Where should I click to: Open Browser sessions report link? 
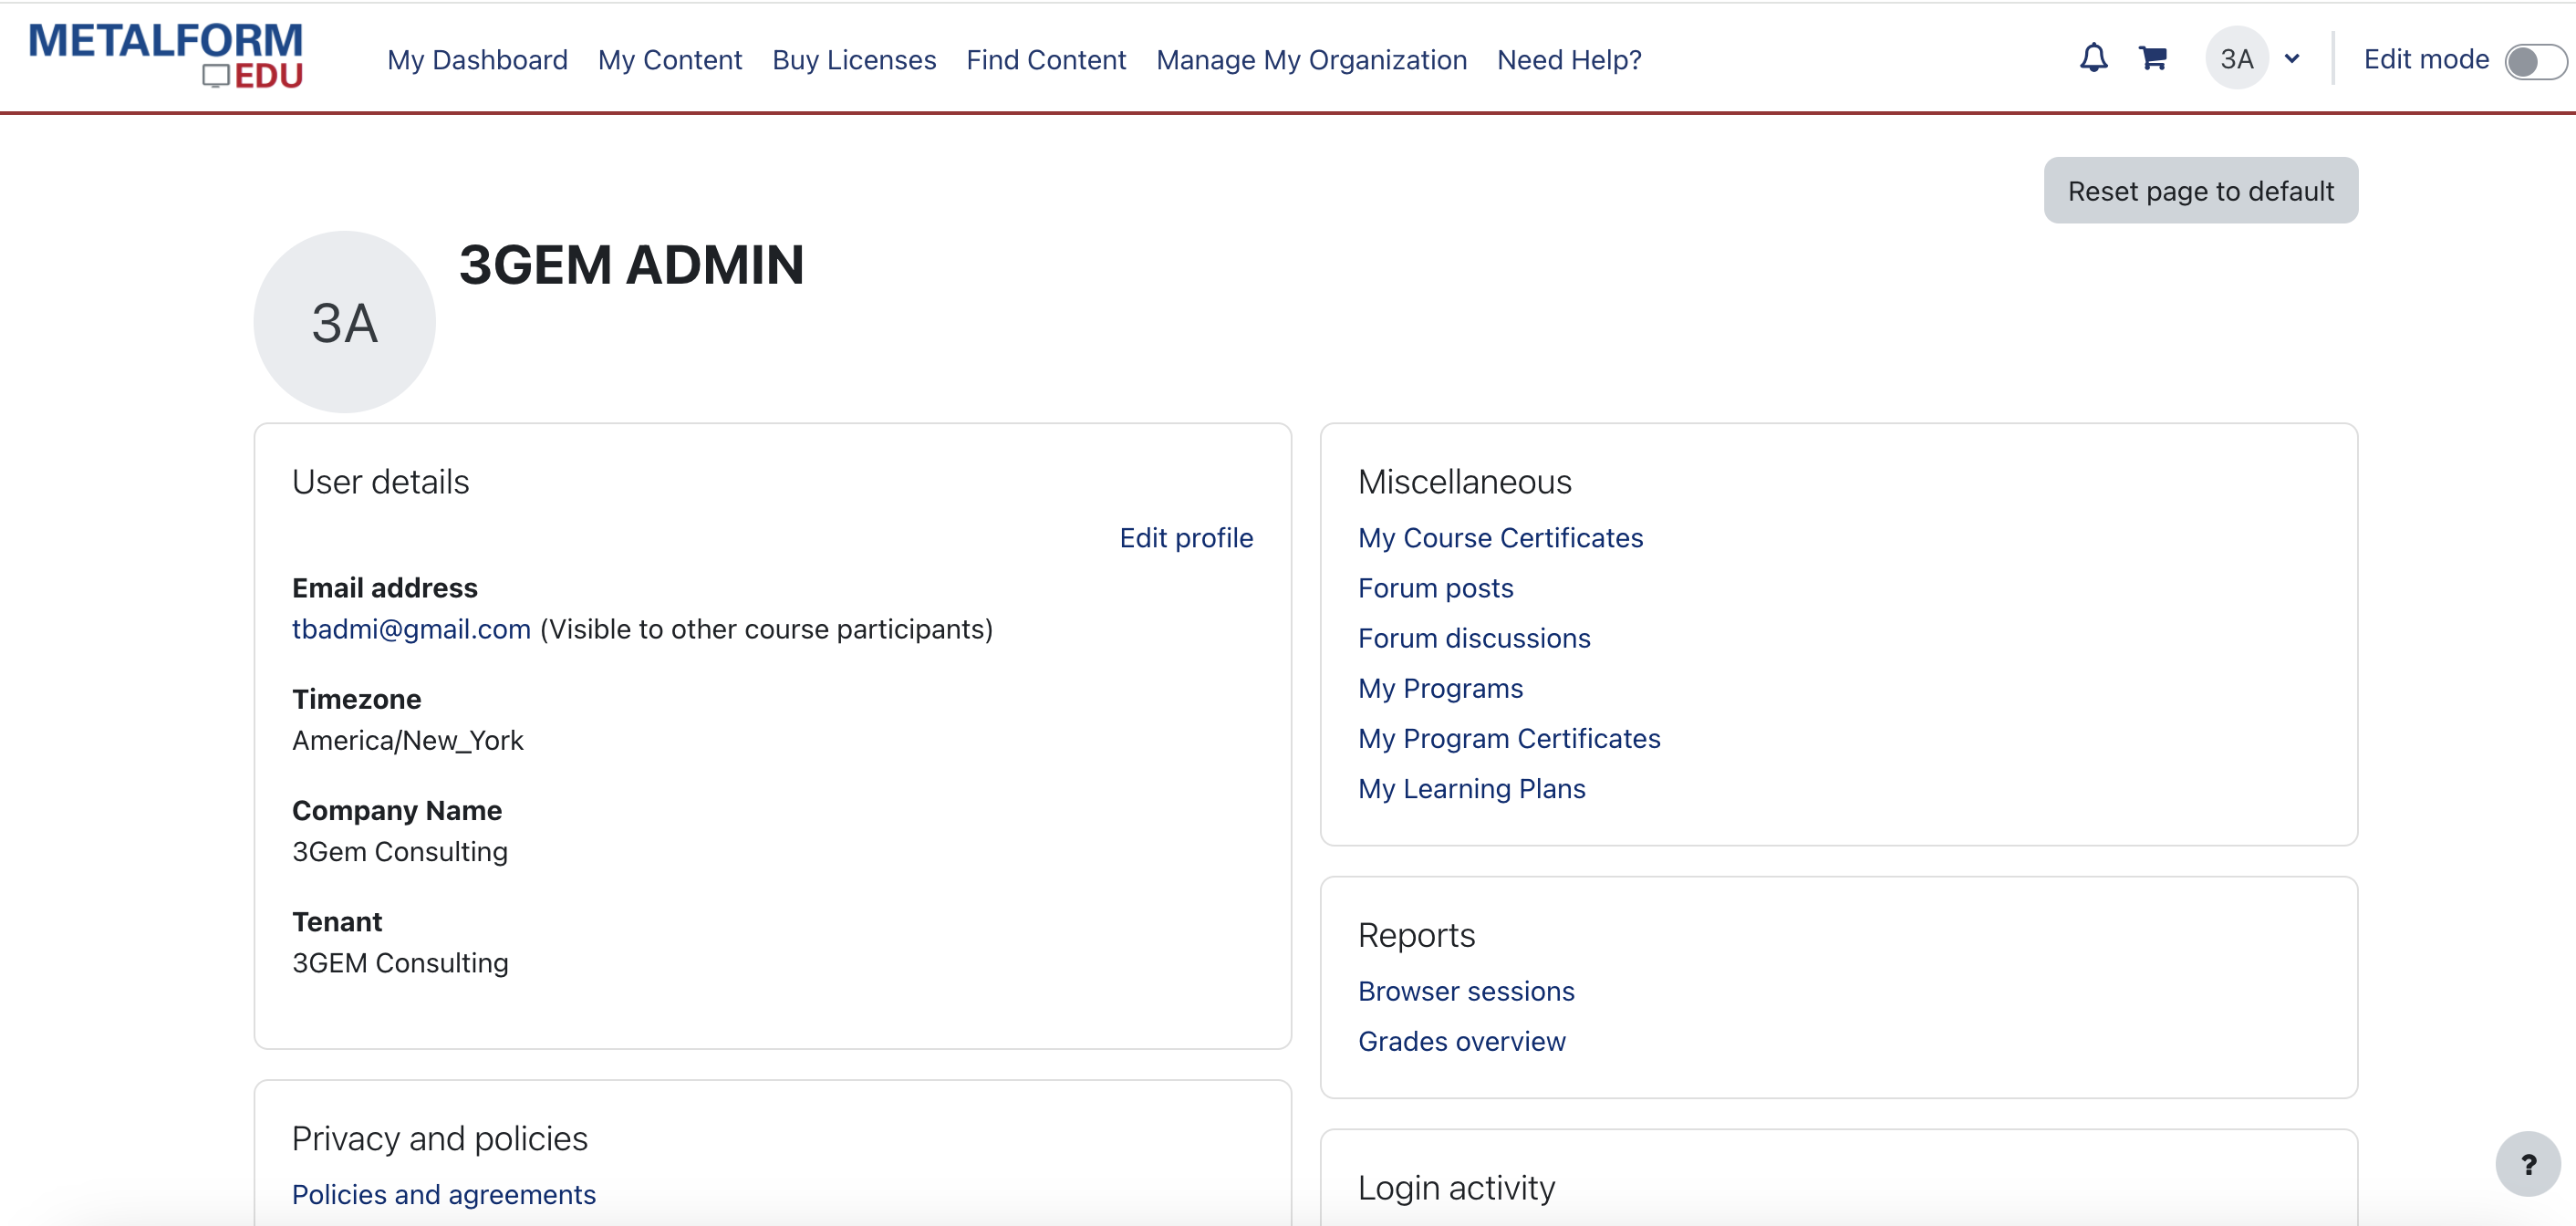(1465, 991)
